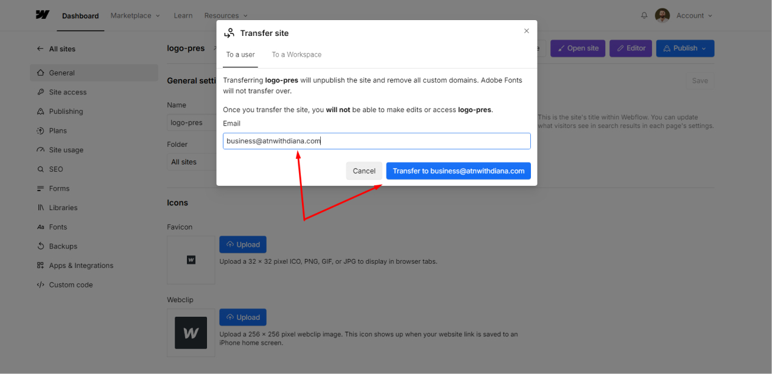
Task: Click the Plans icon in sidebar
Action: (x=41, y=130)
